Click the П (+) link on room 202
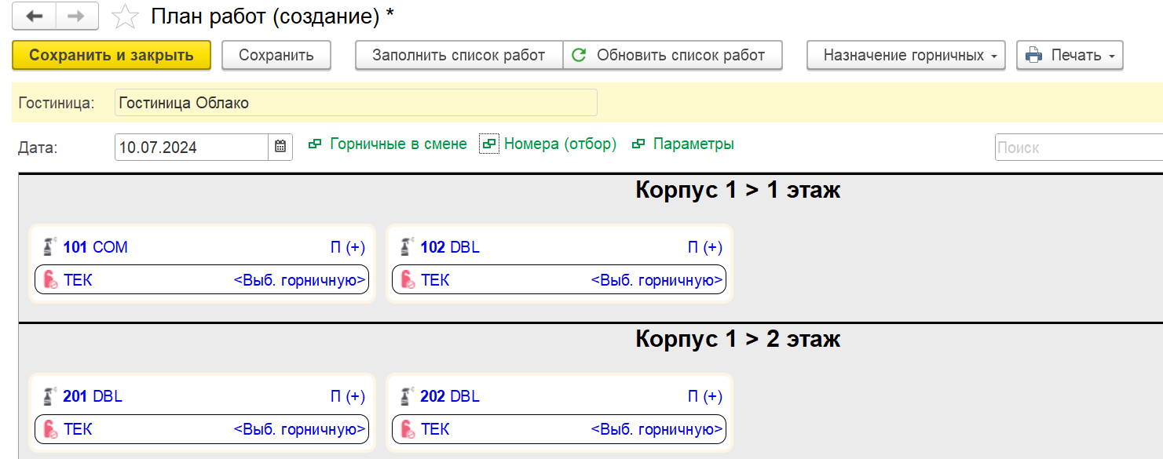Image resolution: width=1163 pixels, height=459 pixels. click(705, 397)
